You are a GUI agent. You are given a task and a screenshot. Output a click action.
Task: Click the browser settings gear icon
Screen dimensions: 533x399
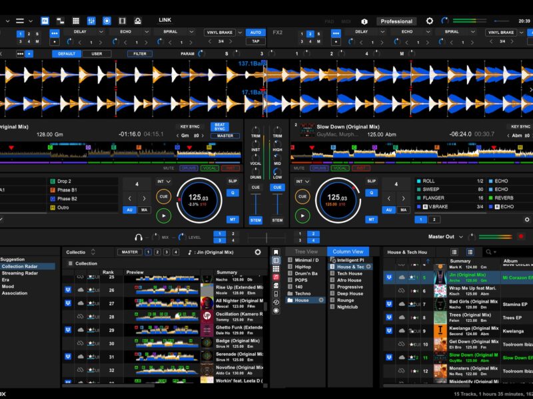click(258, 252)
